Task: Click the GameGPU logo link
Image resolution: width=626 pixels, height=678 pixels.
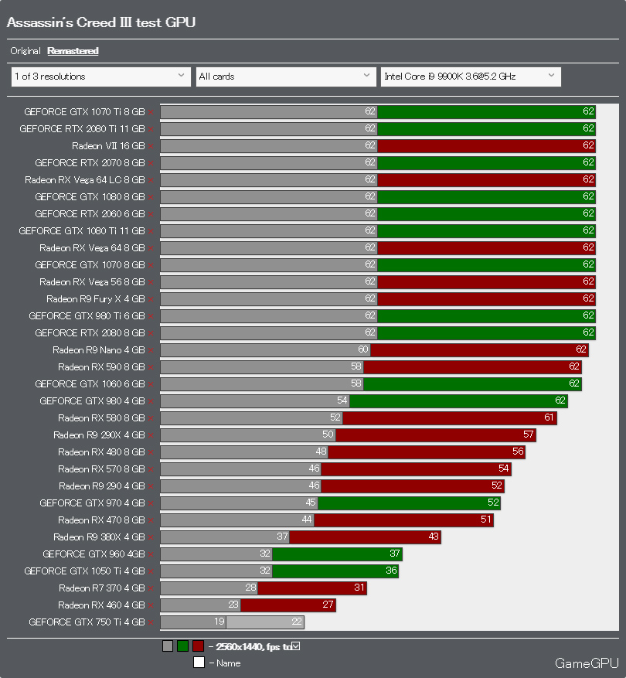Action: 587,663
